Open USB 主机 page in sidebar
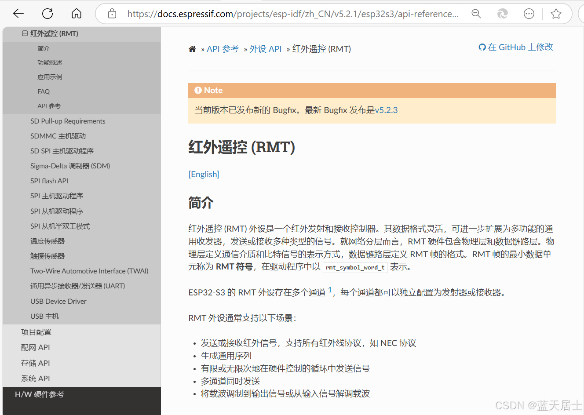584x415 pixels. (45, 316)
